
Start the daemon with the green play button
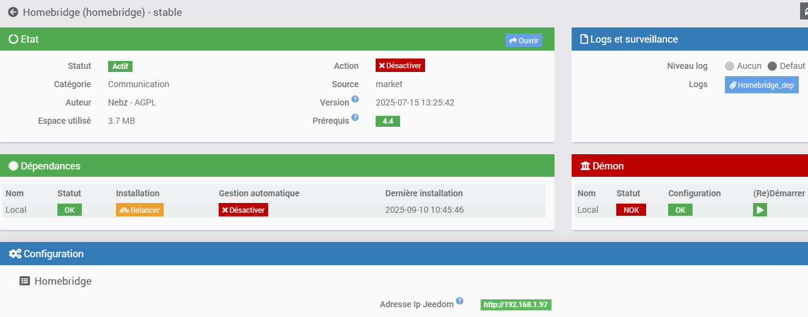pos(760,210)
